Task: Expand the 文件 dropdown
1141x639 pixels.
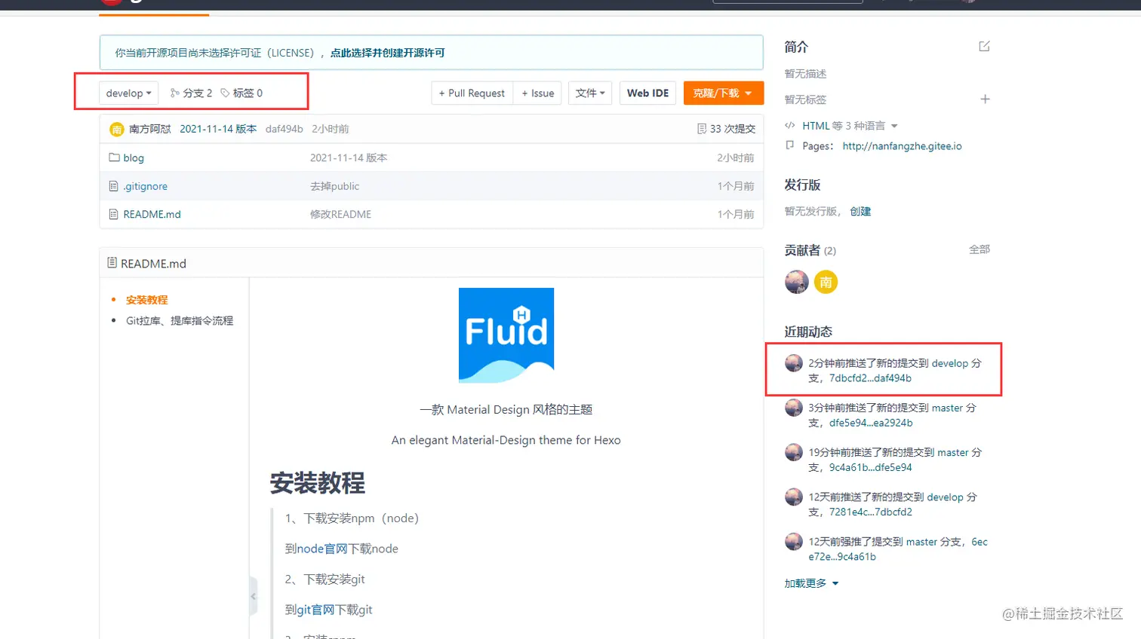Action: coord(590,93)
